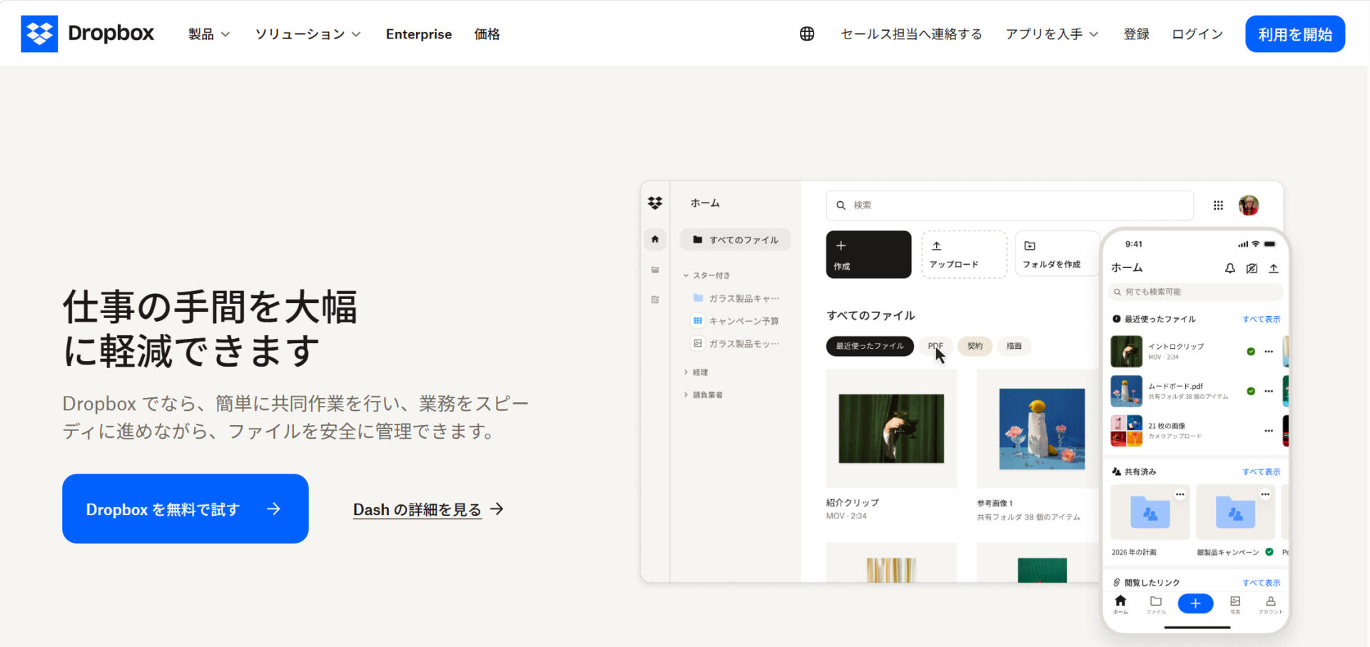Image resolution: width=1370 pixels, height=647 pixels.
Task: Open the 価格 pricing page
Action: point(487,34)
